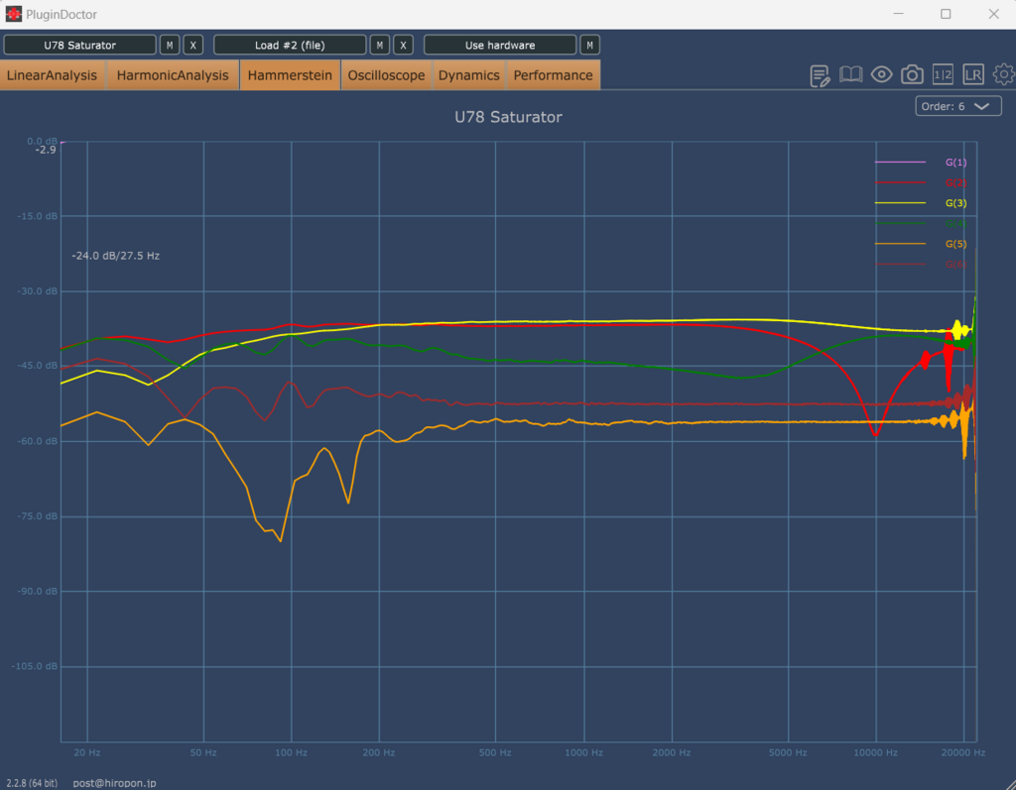The width and height of the screenshot is (1016, 790).
Task: Open the Oscilloscope tab
Action: [x=386, y=75]
